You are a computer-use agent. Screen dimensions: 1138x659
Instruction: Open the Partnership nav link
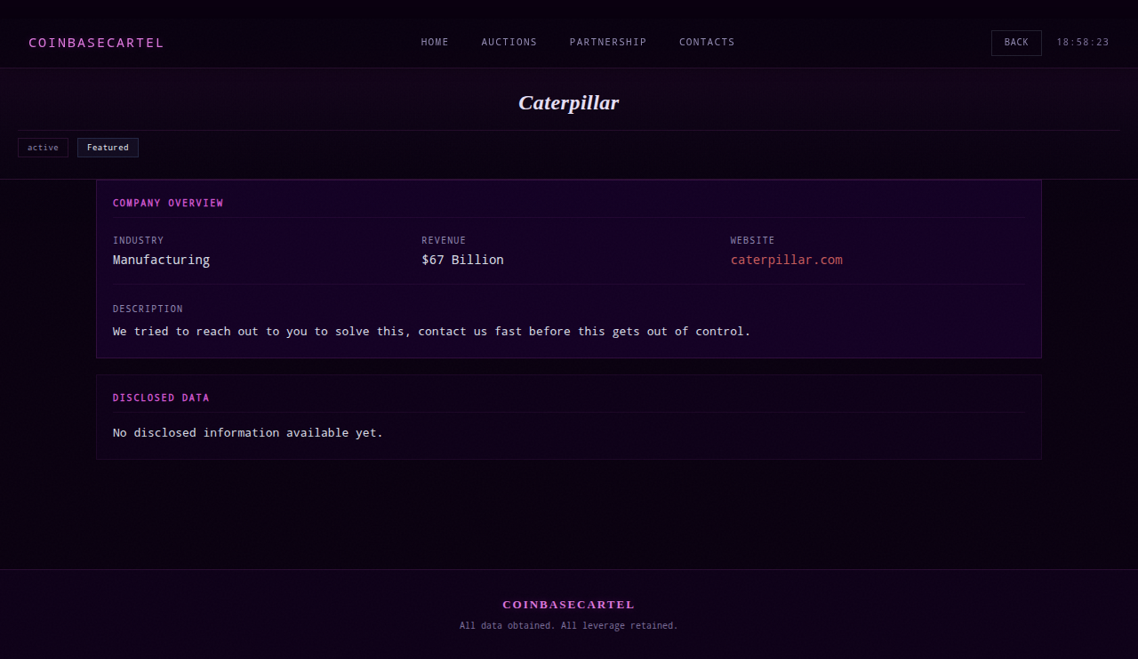pos(608,42)
